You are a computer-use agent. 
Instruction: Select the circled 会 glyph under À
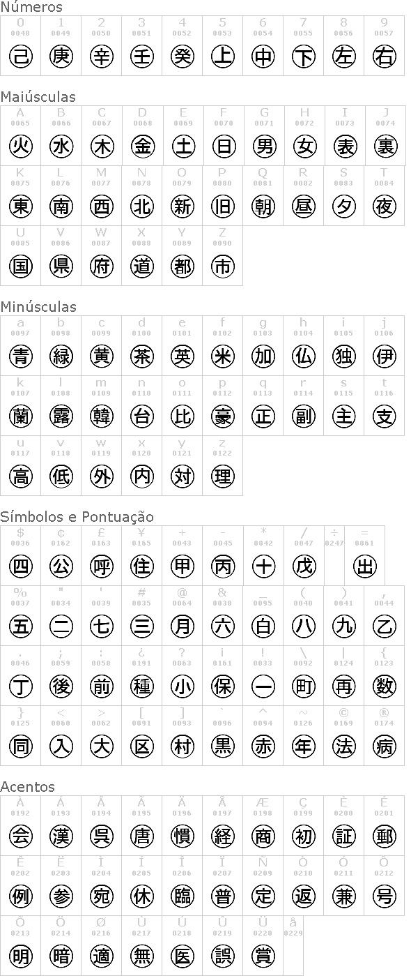[x=20, y=836]
